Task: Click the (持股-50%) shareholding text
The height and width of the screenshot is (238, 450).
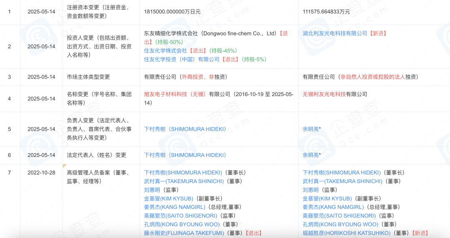Action: 168,42
